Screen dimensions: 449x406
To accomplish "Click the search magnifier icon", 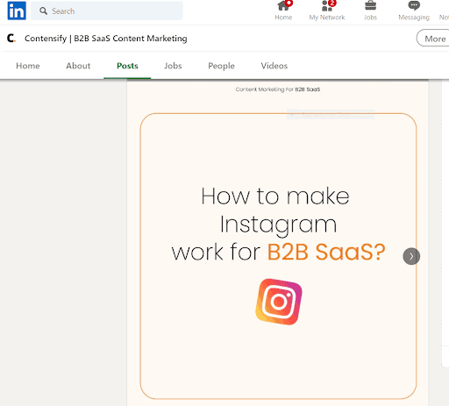I will [43, 11].
